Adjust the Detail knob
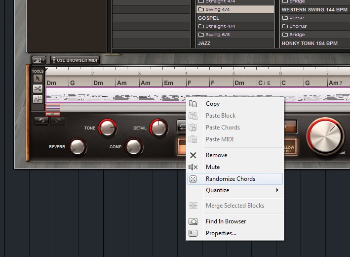The image size is (350, 257). coord(158,128)
